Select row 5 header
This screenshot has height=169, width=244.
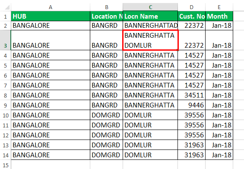(x=6, y=65)
